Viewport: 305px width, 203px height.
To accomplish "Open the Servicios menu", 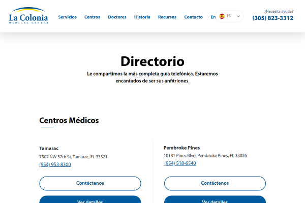I will (67, 17).
